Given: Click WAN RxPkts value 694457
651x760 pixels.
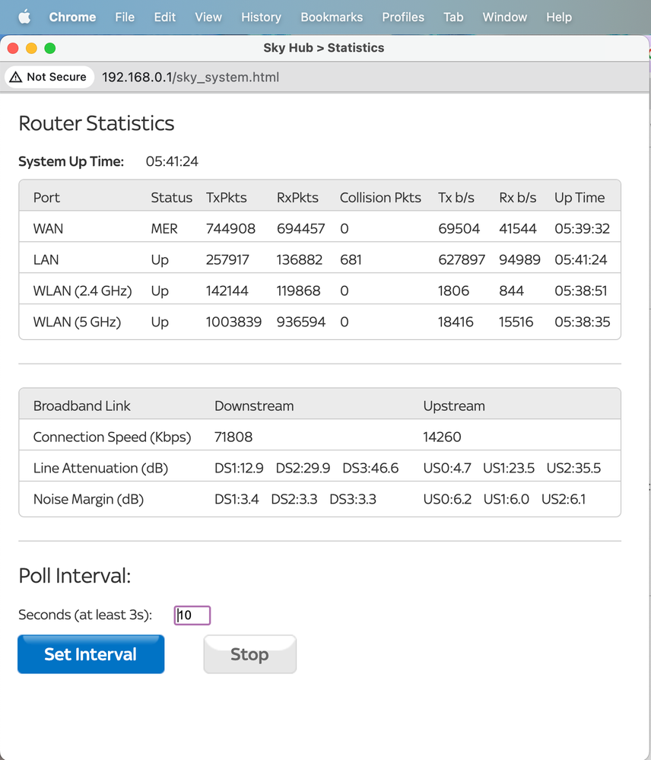Looking at the screenshot, I should tap(301, 228).
